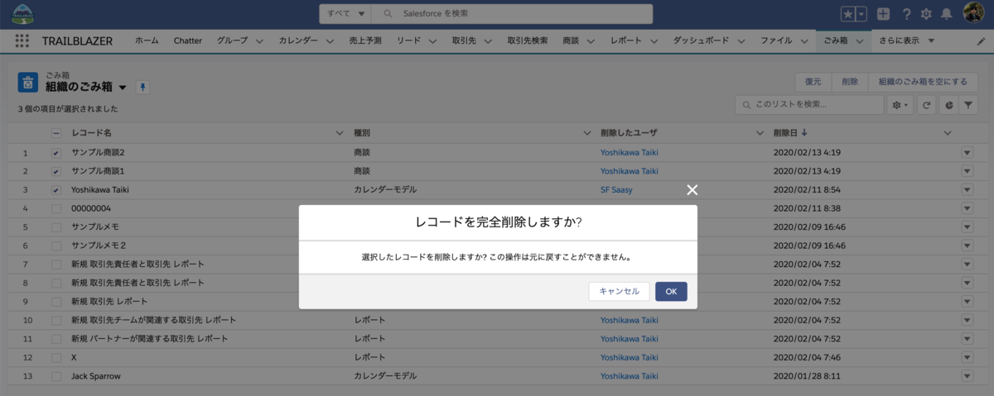Close the delete confirmation dialog with X
Viewport: 994px width, 396px height.
coord(692,189)
